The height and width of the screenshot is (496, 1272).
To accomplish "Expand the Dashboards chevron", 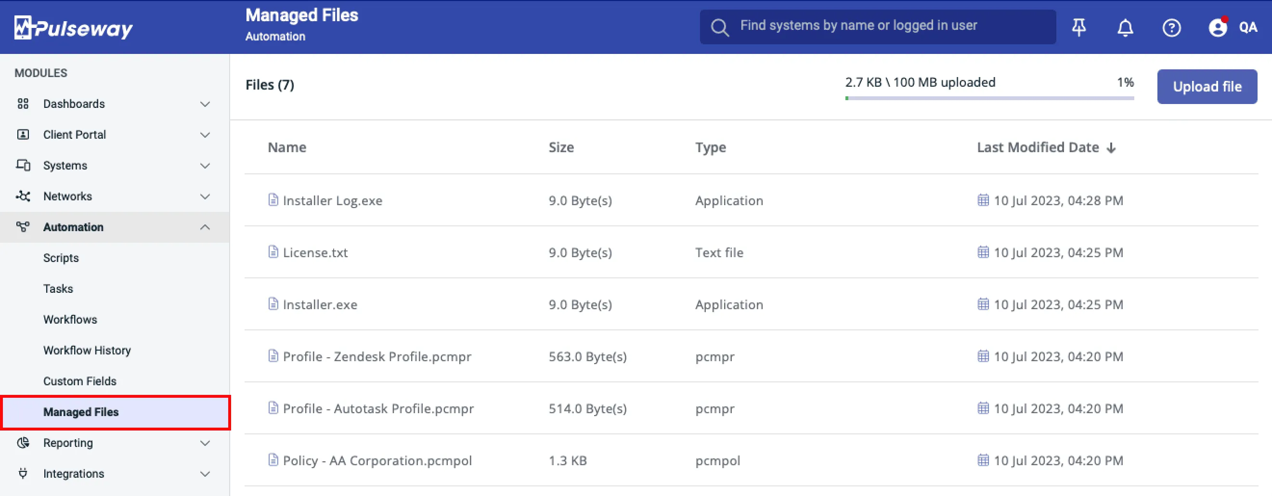I will [205, 104].
